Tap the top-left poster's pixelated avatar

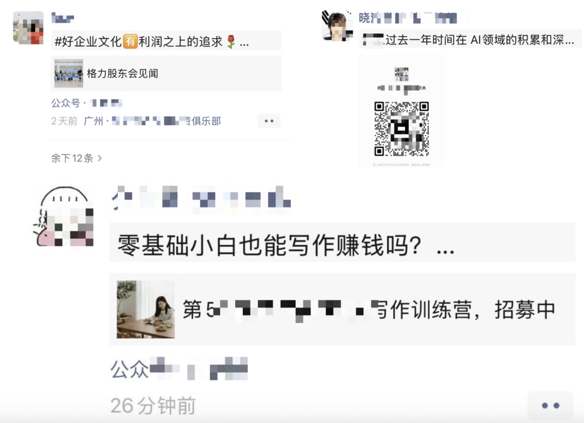point(28,28)
